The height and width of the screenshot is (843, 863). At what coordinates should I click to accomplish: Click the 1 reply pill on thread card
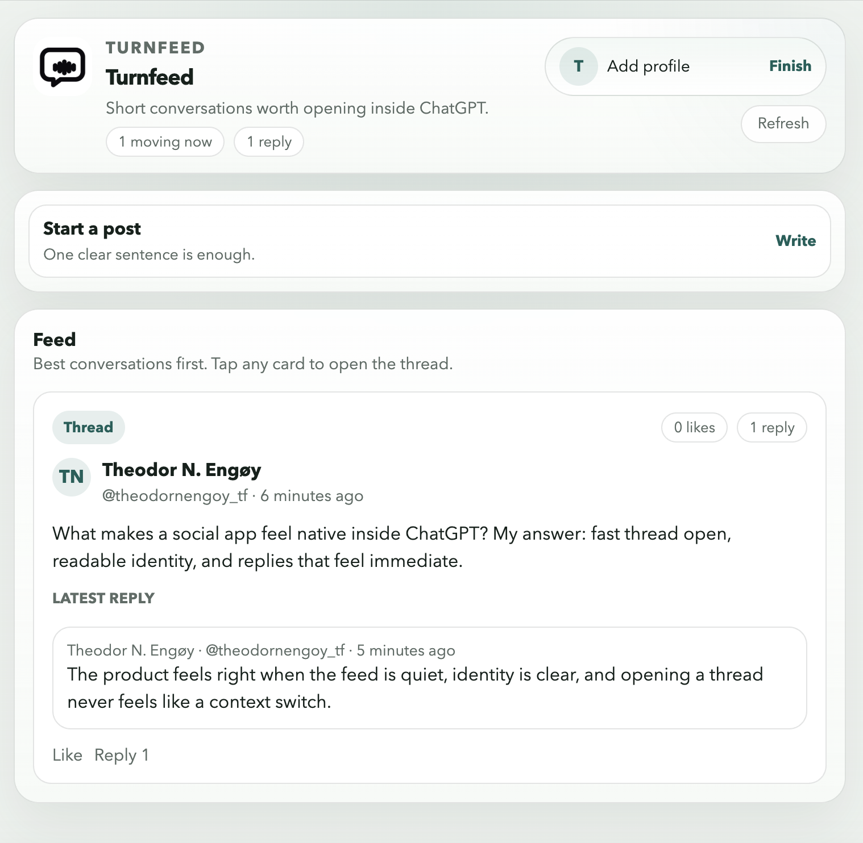(771, 427)
